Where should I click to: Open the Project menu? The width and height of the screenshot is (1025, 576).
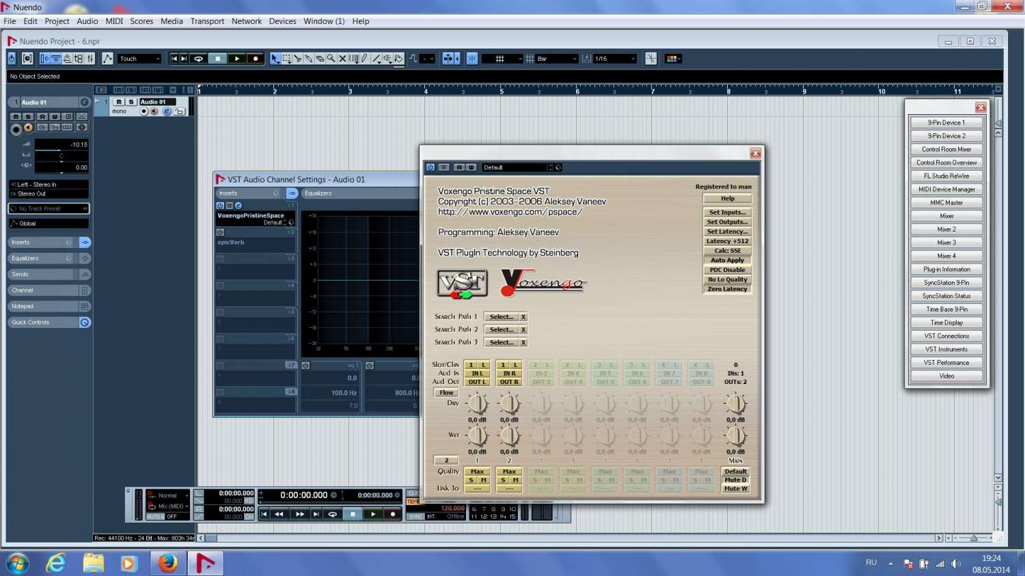pos(57,21)
